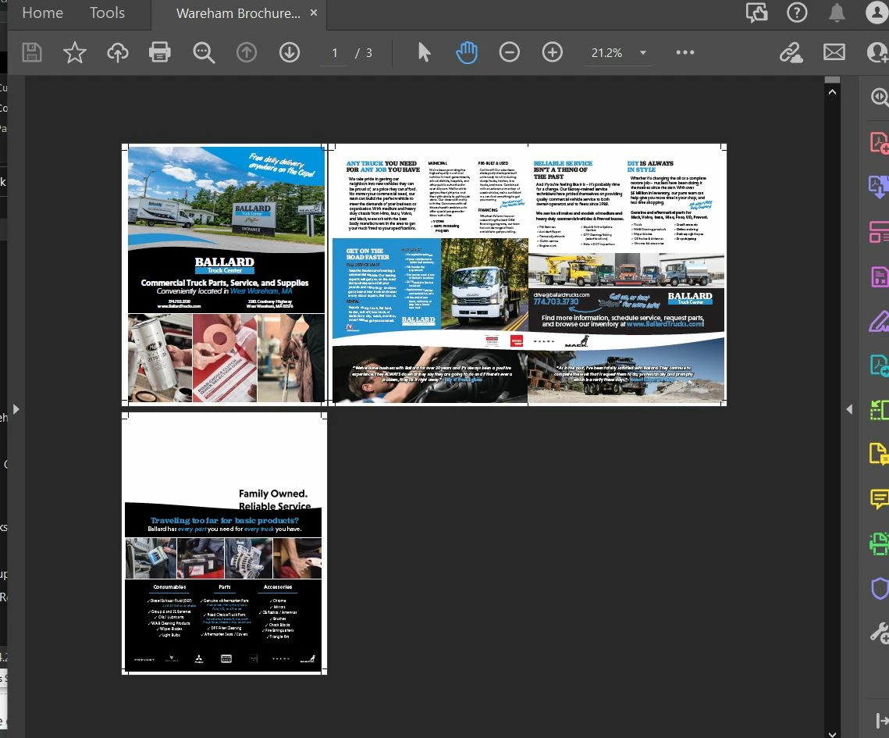Click the Family Owned page three

[x=225, y=544]
